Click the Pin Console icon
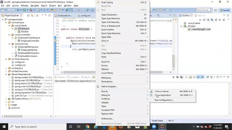The width and height of the screenshot is (232, 130). 207,77
